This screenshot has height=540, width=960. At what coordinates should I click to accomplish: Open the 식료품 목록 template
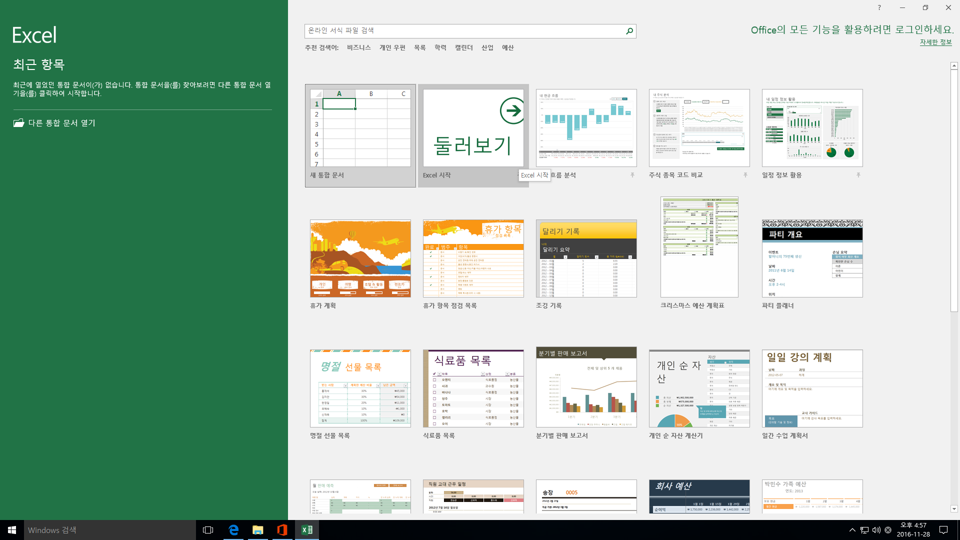tap(473, 388)
